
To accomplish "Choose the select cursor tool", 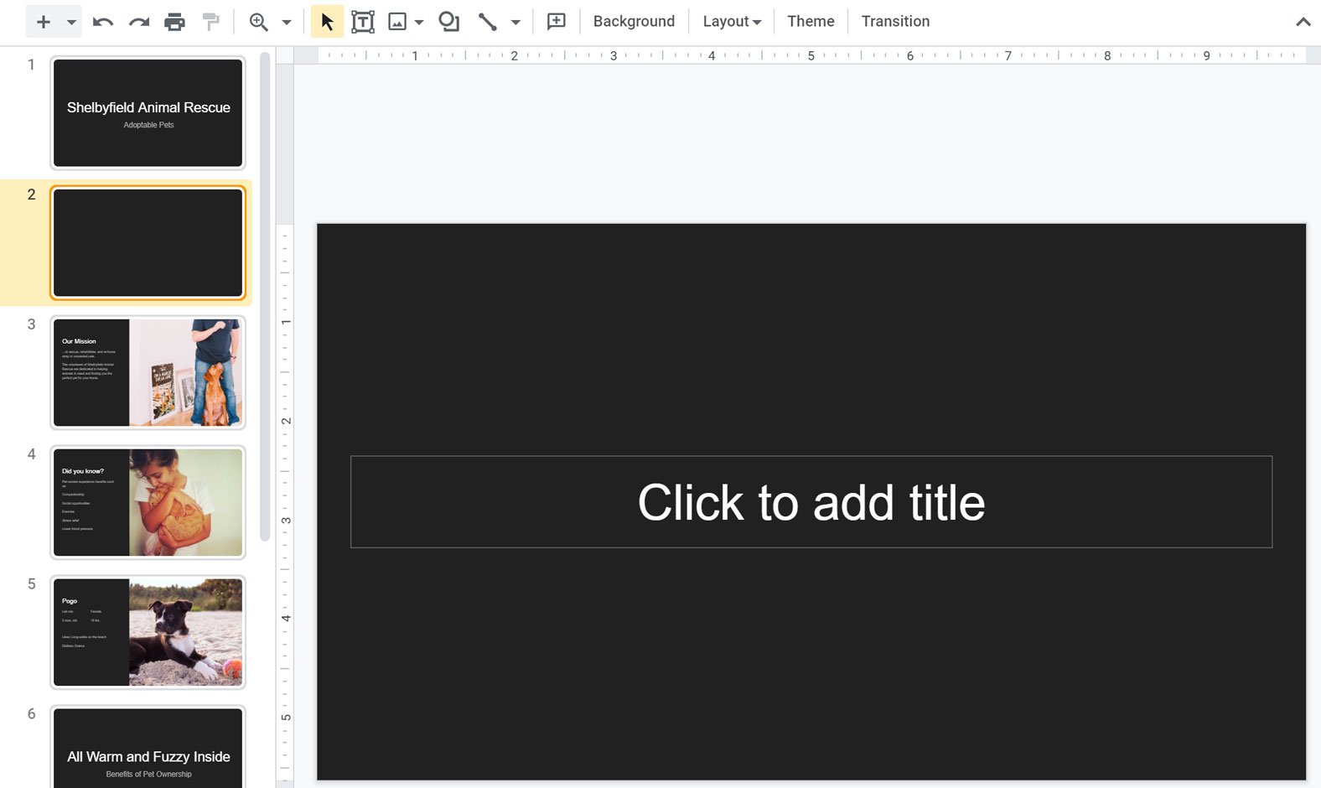I will pos(327,22).
